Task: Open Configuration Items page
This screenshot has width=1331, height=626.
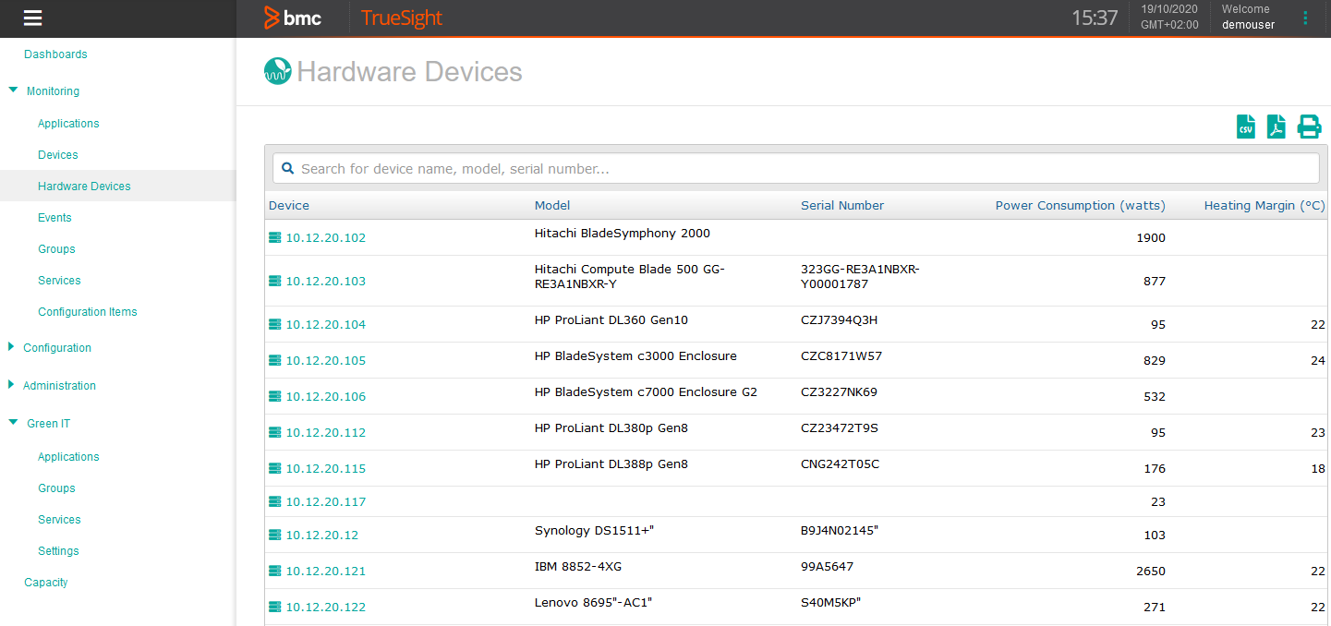Action: [88, 312]
